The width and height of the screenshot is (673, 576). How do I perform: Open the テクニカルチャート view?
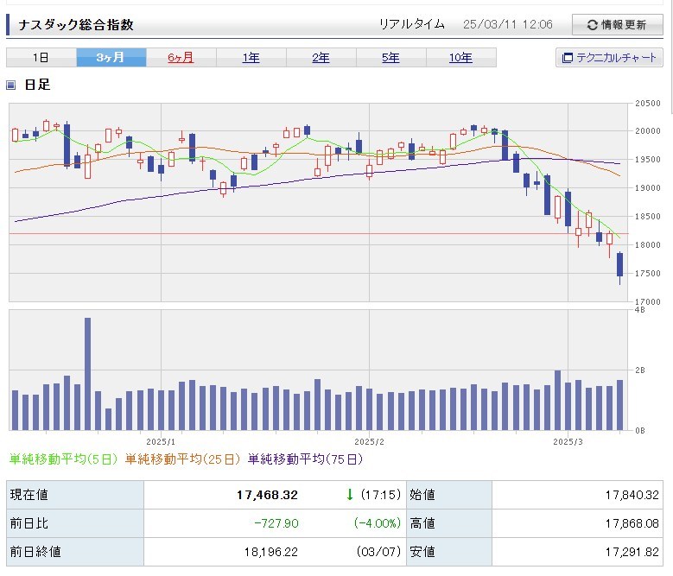(x=609, y=58)
